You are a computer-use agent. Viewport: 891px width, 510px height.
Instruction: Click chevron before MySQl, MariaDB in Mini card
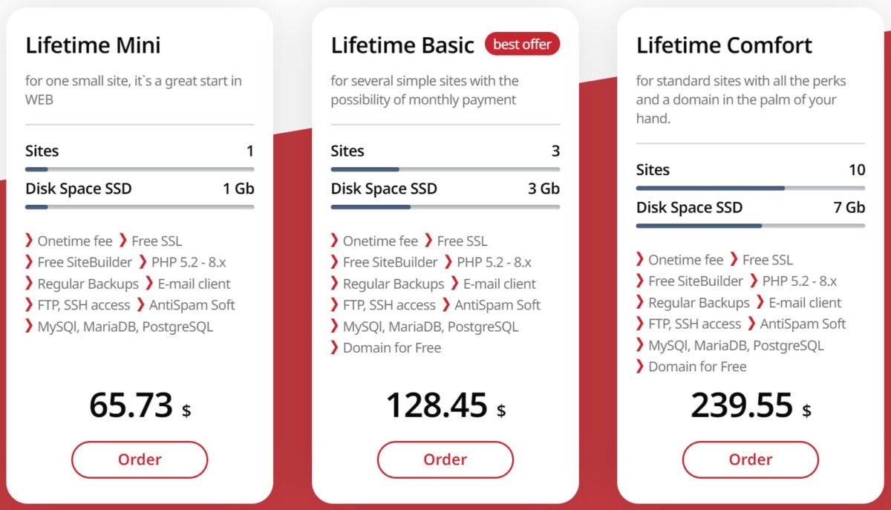29,326
